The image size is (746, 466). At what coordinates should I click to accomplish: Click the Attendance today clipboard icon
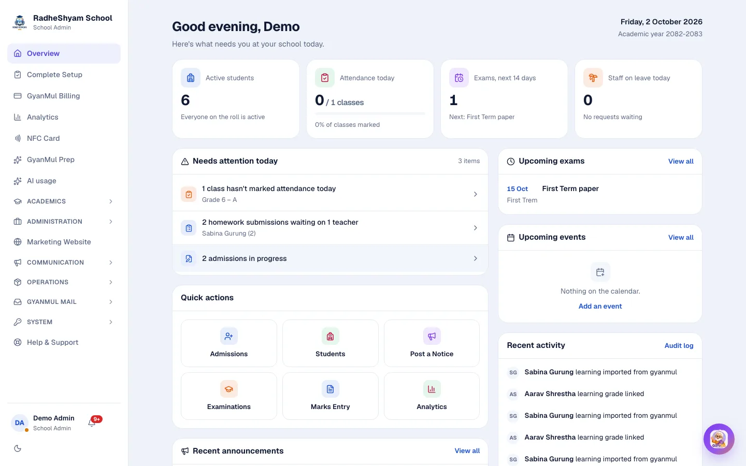(x=325, y=78)
